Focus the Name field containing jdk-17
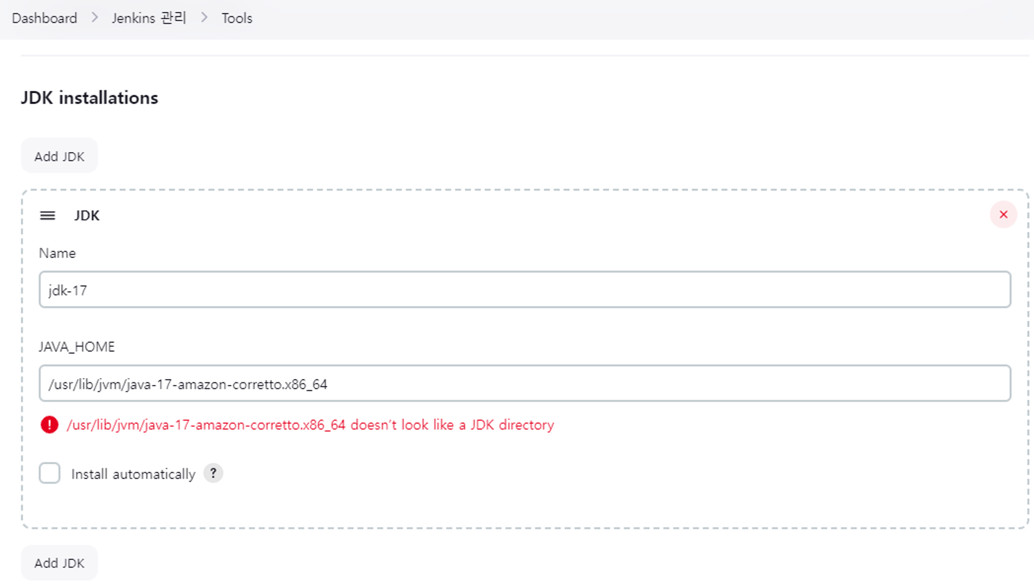1034x588 pixels. (x=524, y=289)
